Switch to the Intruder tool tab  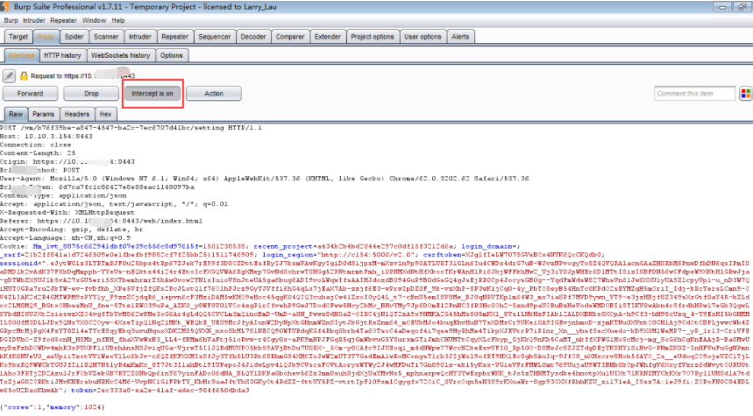[139, 37]
